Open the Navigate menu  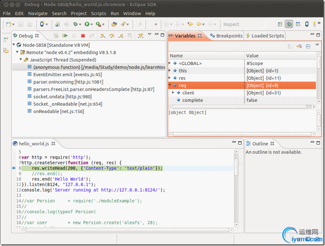point(38,13)
